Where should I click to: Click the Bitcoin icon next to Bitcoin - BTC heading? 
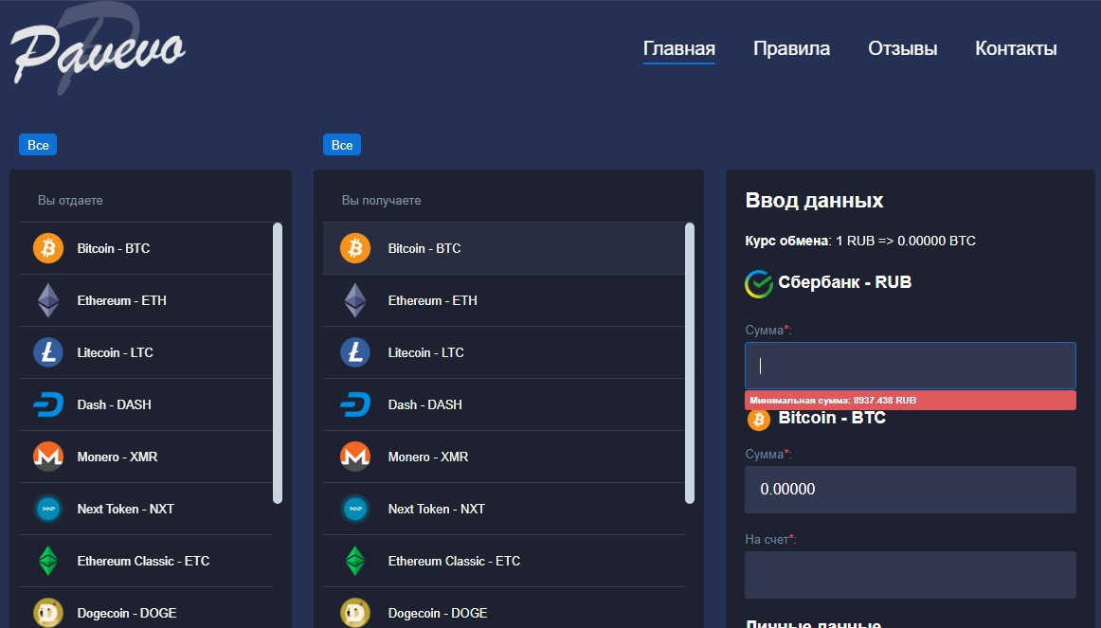pyautogui.click(x=757, y=419)
